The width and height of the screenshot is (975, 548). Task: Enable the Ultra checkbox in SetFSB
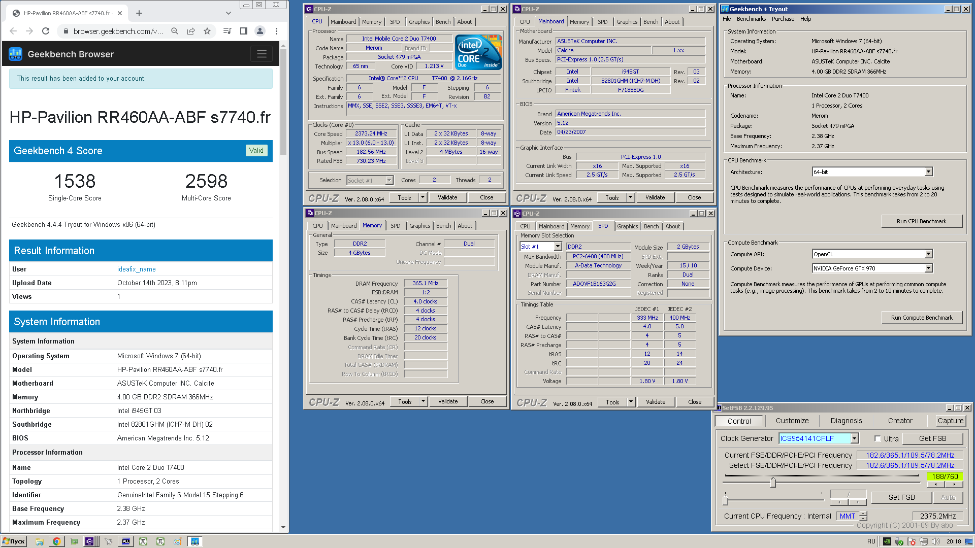pyautogui.click(x=877, y=439)
